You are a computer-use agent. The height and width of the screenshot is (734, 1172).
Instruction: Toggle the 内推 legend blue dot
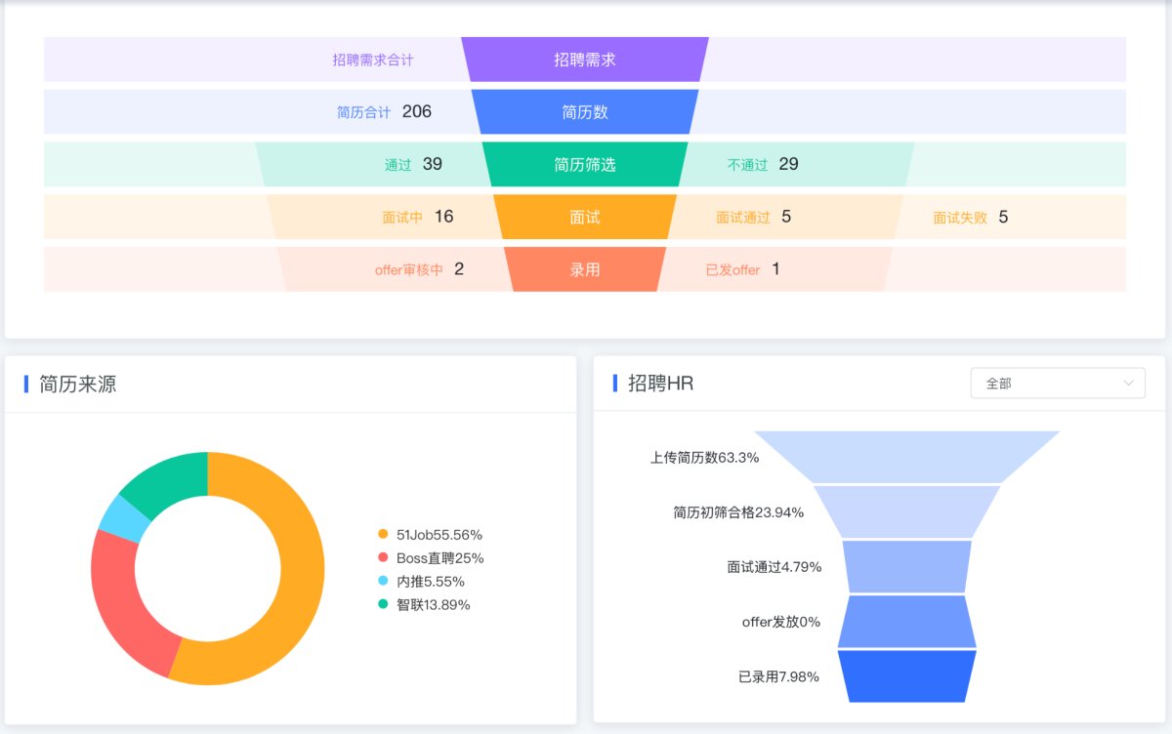coord(383,581)
